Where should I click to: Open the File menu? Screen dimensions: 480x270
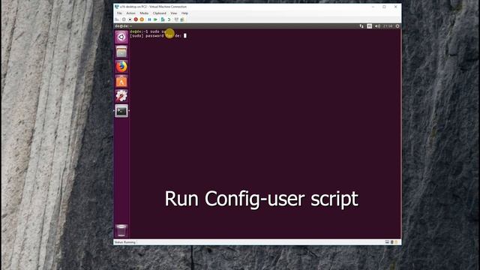(x=119, y=13)
